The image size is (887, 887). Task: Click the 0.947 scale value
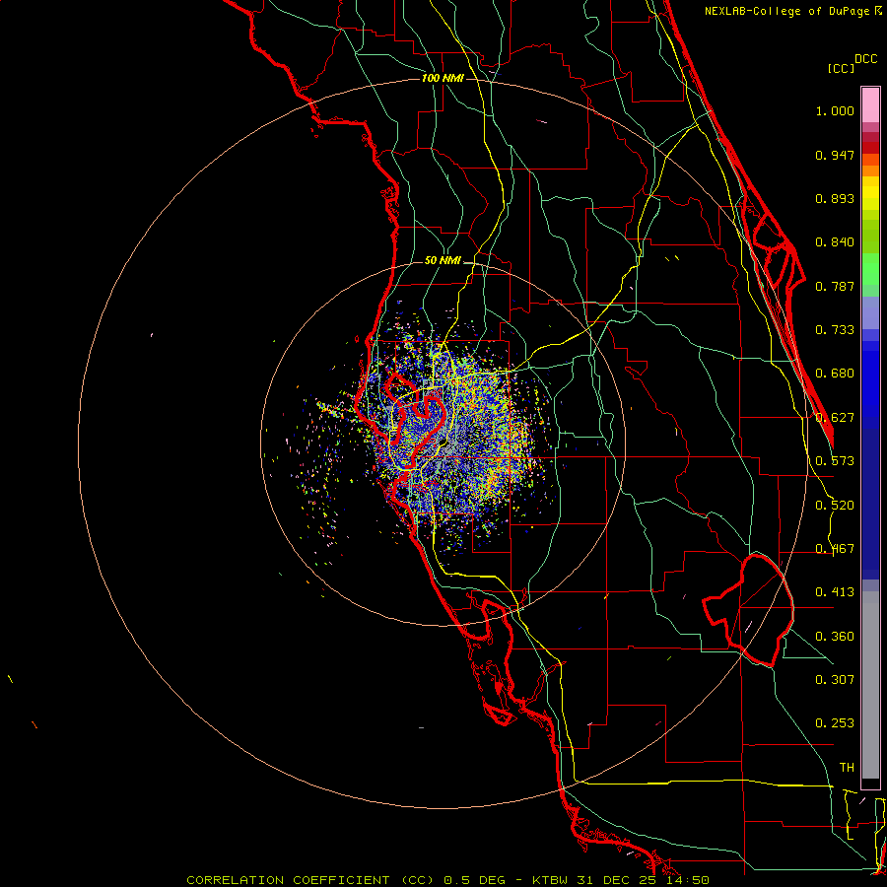(835, 155)
